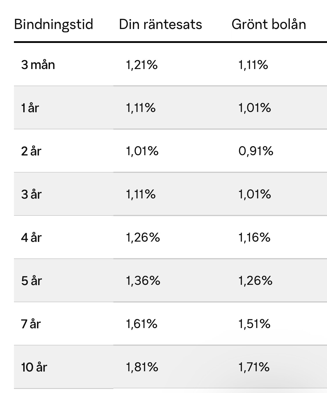
Task: Click the Grönt bolån column header
Action: pyautogui.click(x=269, y=24)
